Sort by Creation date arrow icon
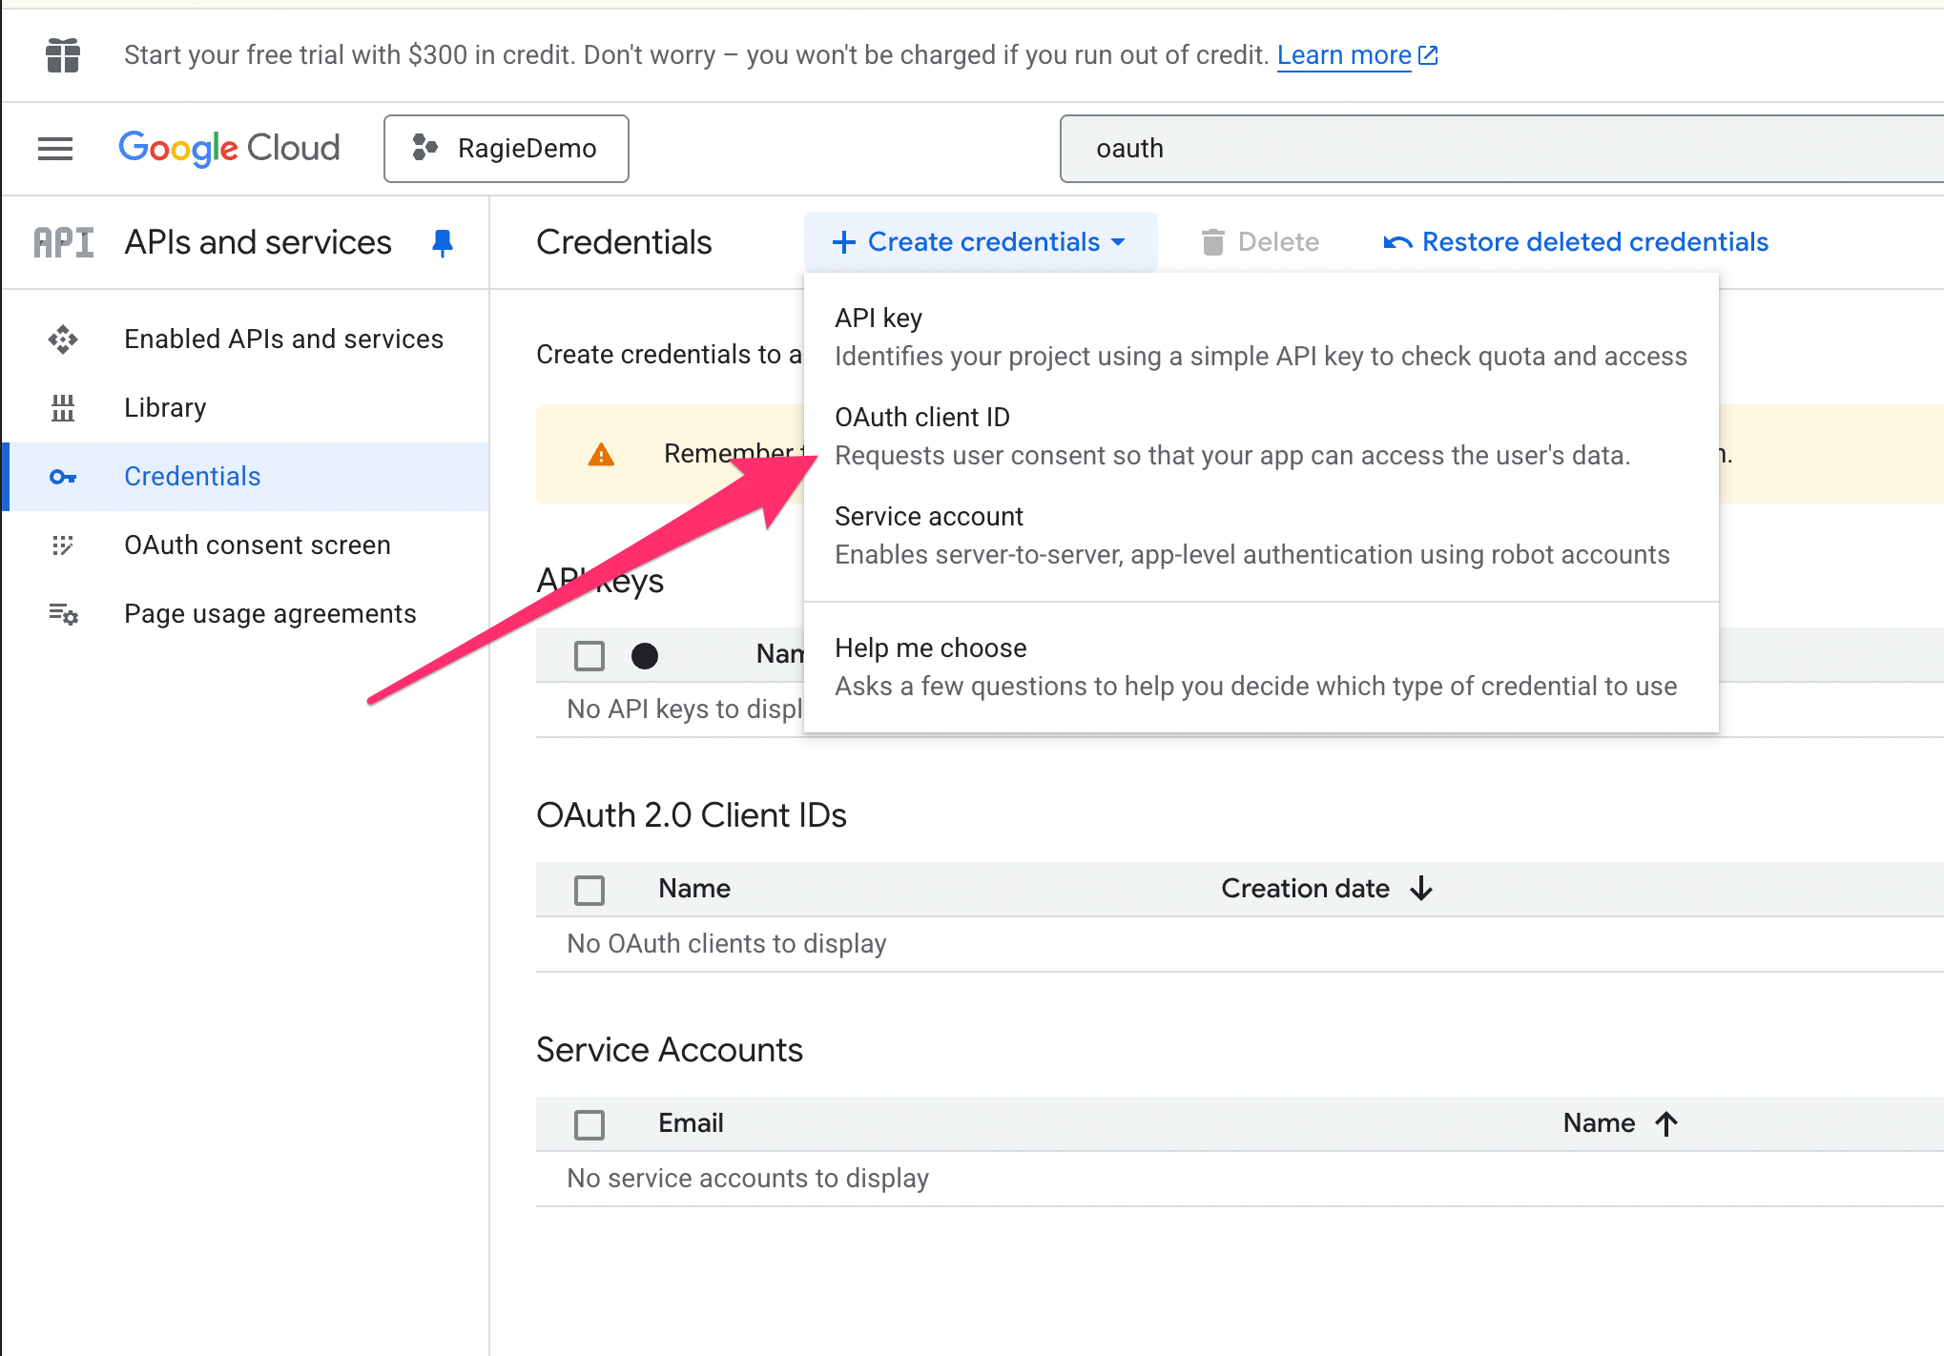This screenshot has width=1944, height=1356. point(1421,889)
